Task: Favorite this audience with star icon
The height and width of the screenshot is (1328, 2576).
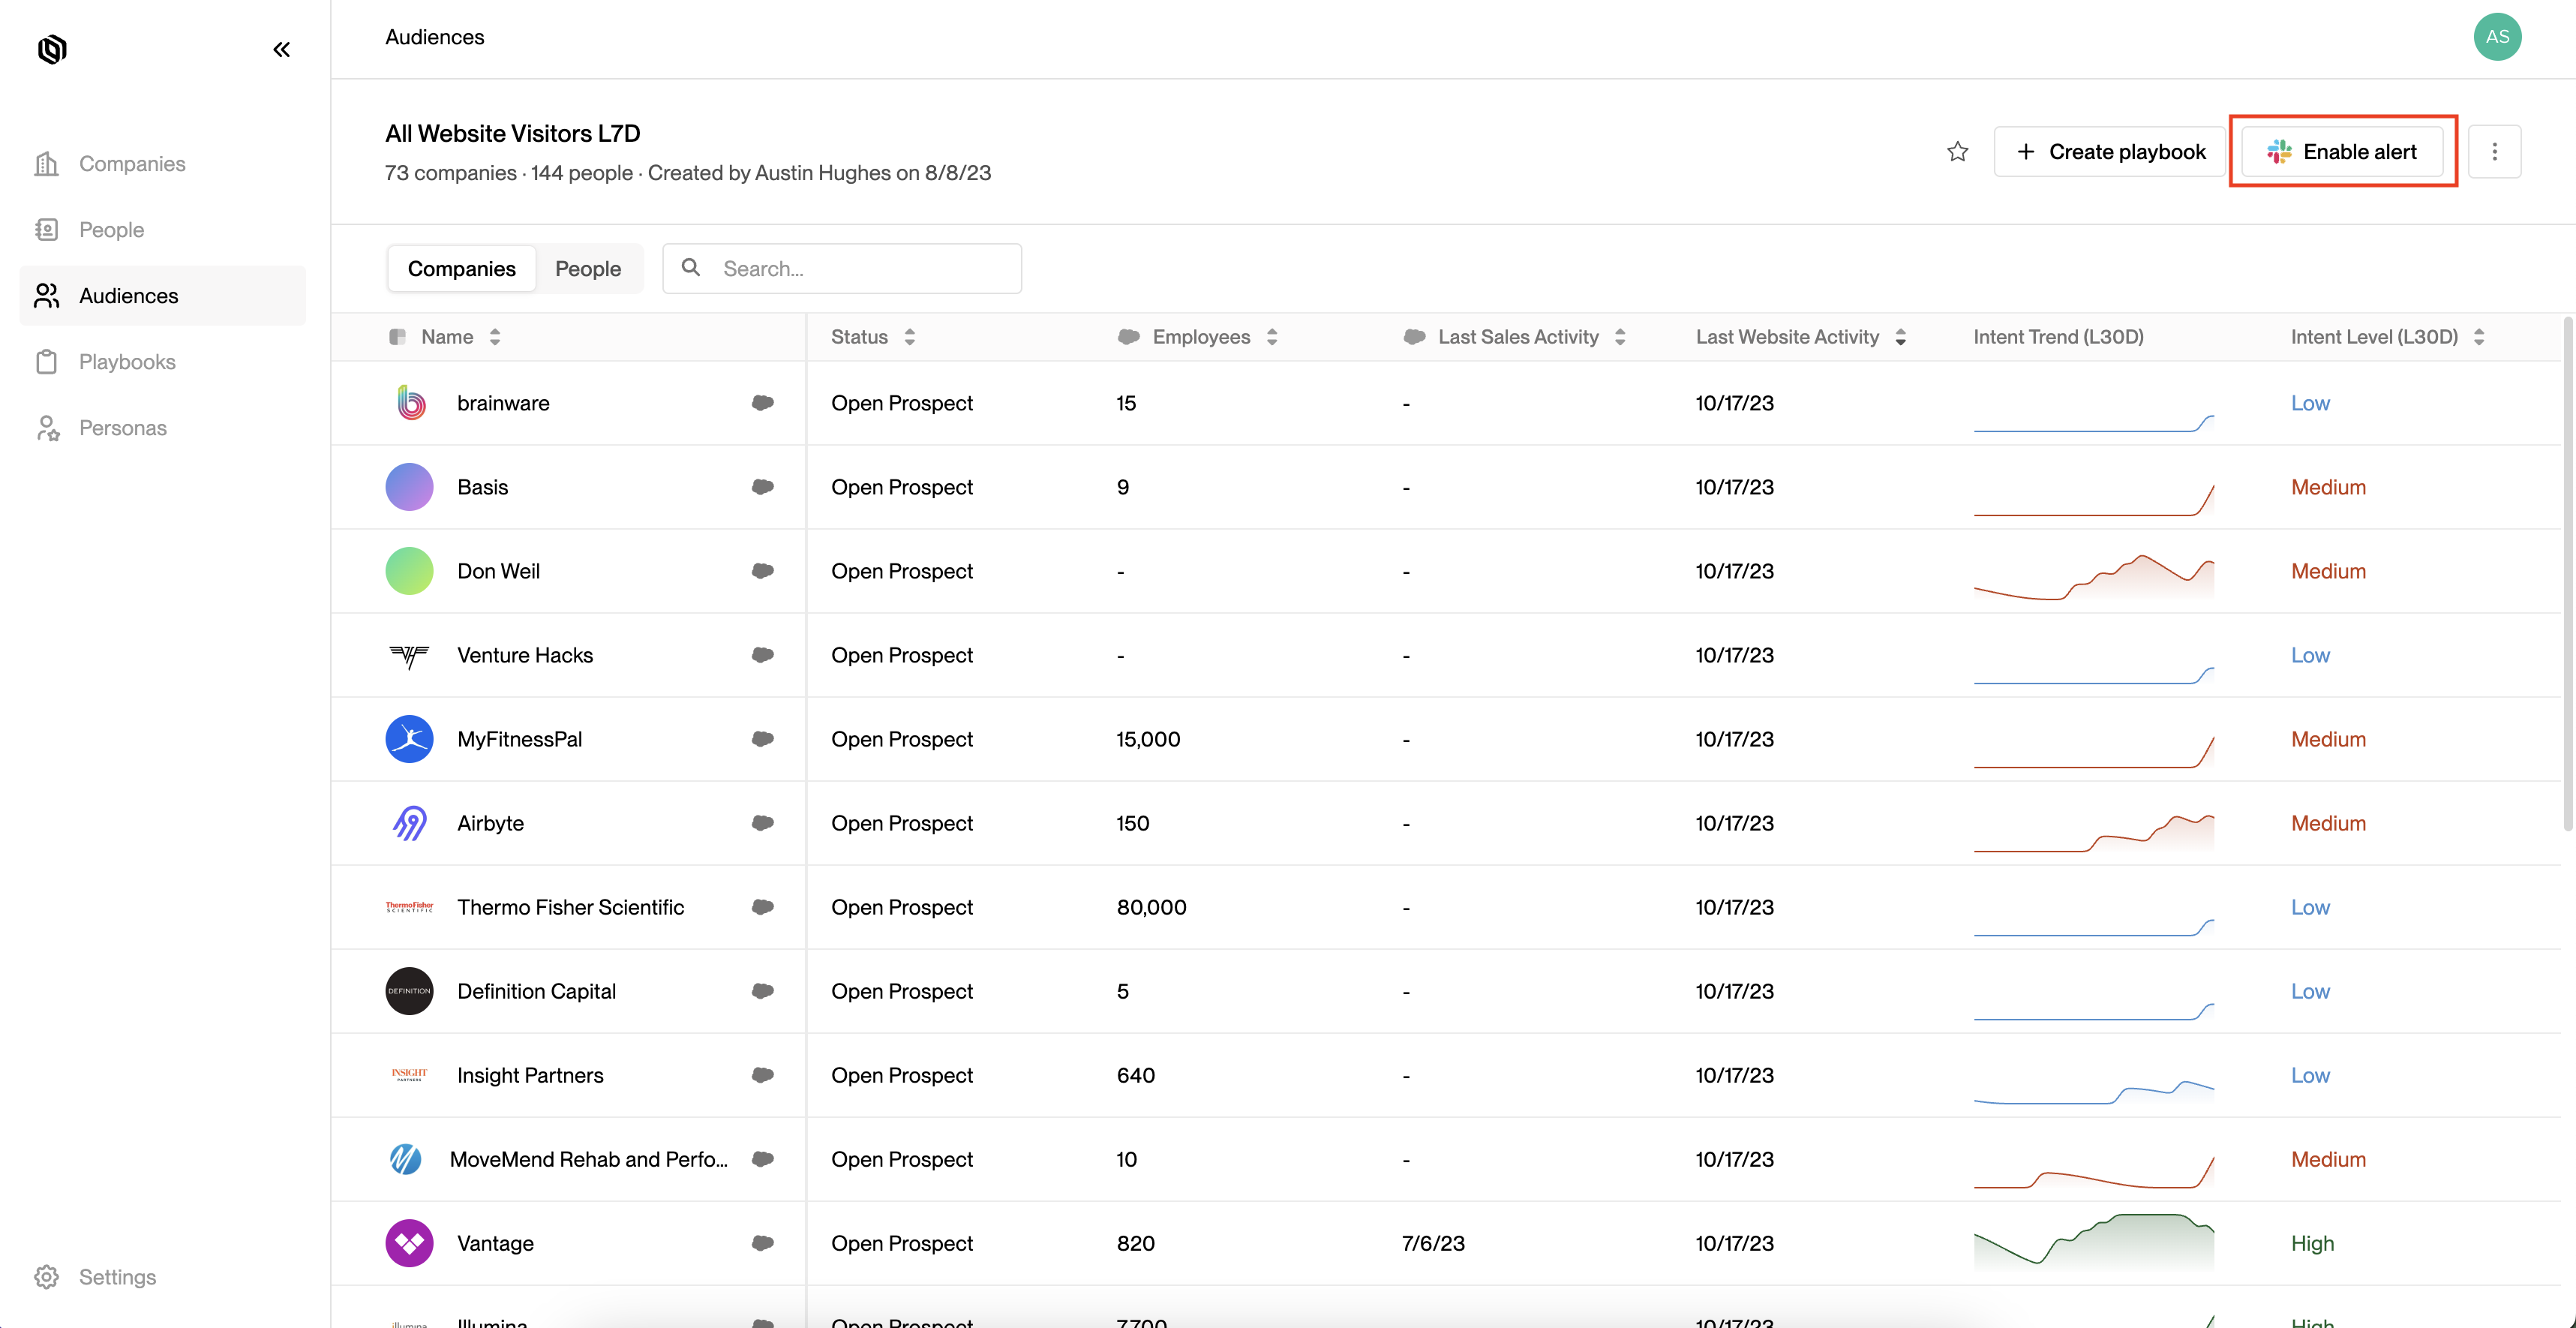Action: tap(1957, 151)
